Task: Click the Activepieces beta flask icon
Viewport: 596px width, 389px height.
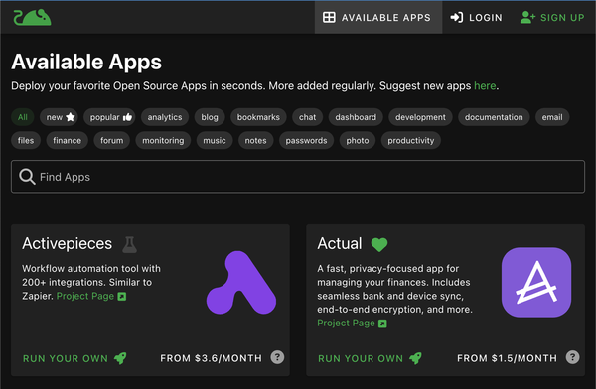Action: coord(129,244)
